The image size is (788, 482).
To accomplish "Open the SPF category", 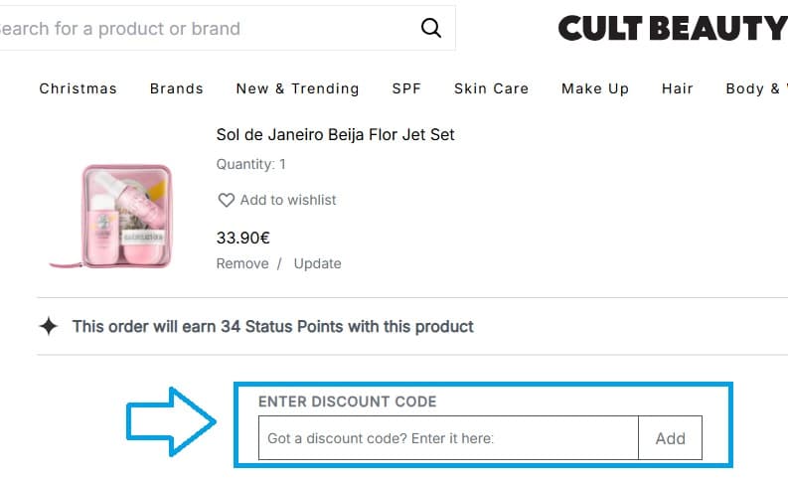I will (406, 88).
